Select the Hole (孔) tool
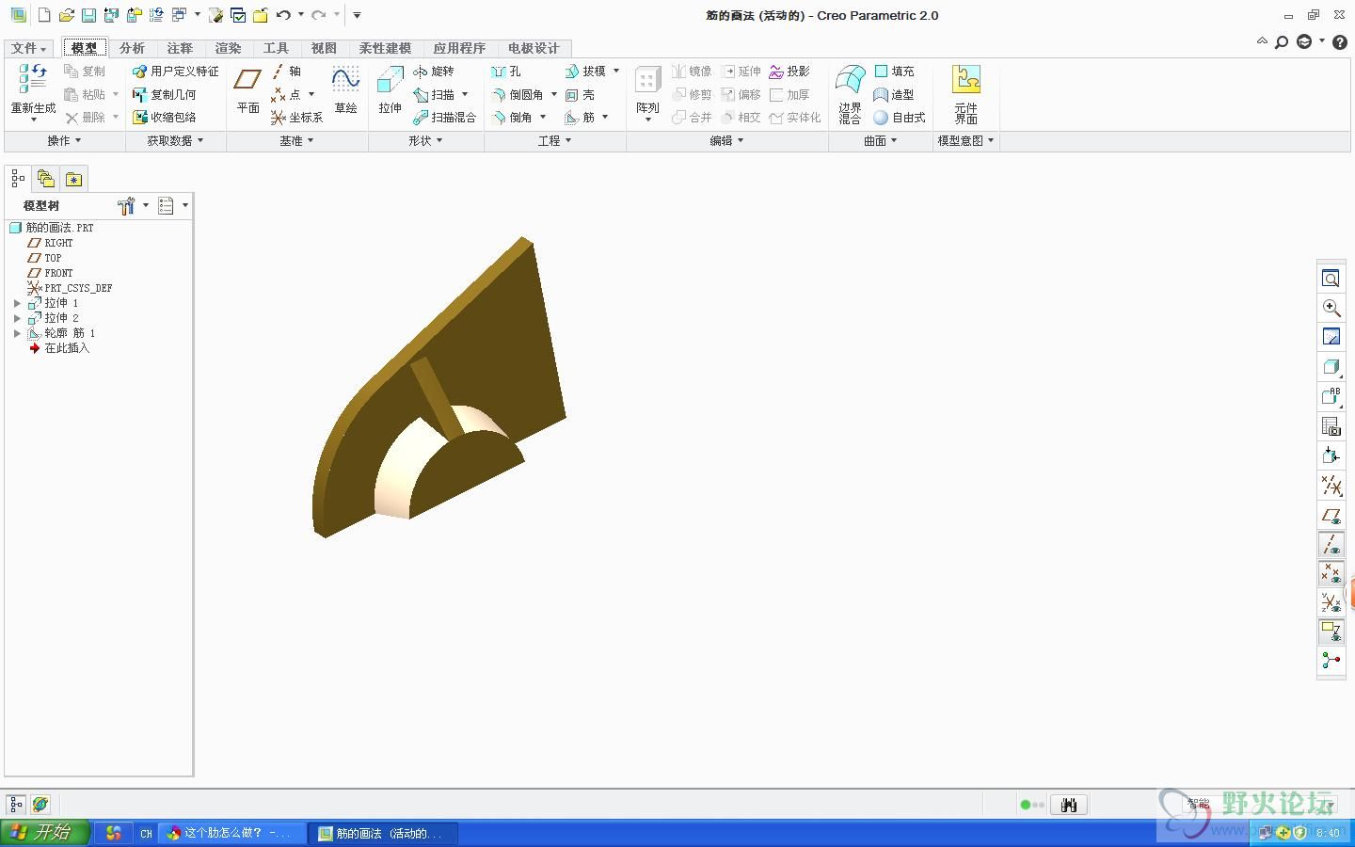 pos(505,72)
